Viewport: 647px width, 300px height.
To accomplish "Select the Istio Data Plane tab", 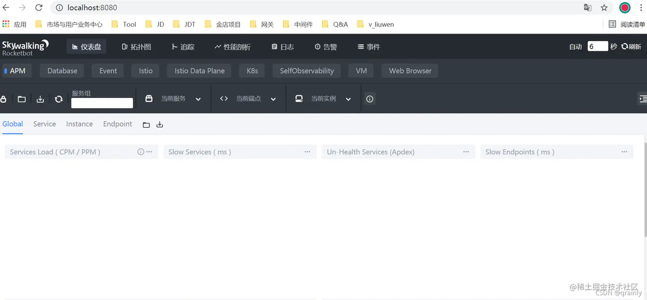I will point(199,71).
